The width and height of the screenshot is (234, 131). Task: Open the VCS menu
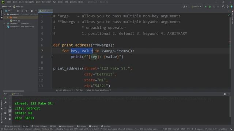coord(67,2)
